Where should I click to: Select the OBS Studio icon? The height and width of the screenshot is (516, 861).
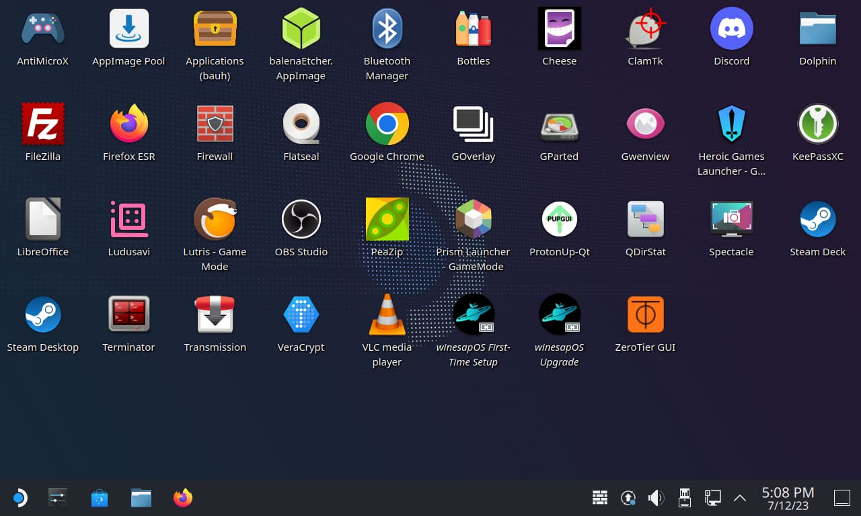[x=301, y=219]
